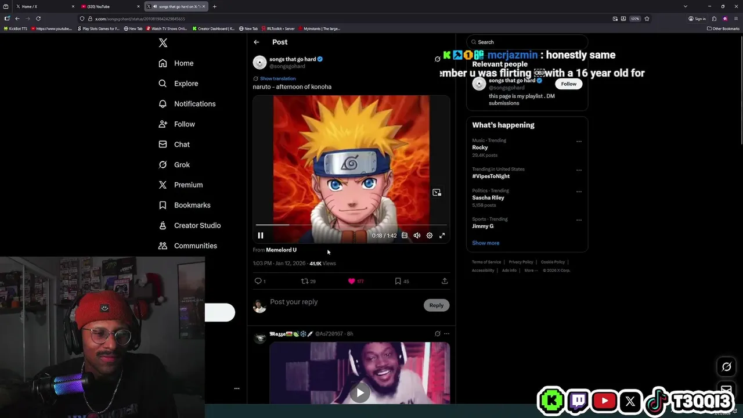Open Grok icon on songs that go hard post
Viewport: 743px width, 418px height.
coord(437,59)
